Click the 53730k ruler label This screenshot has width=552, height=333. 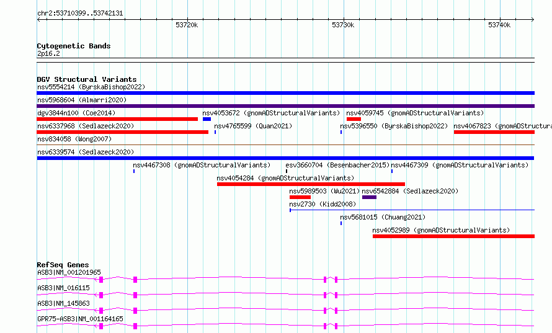(x=343, y=25)
